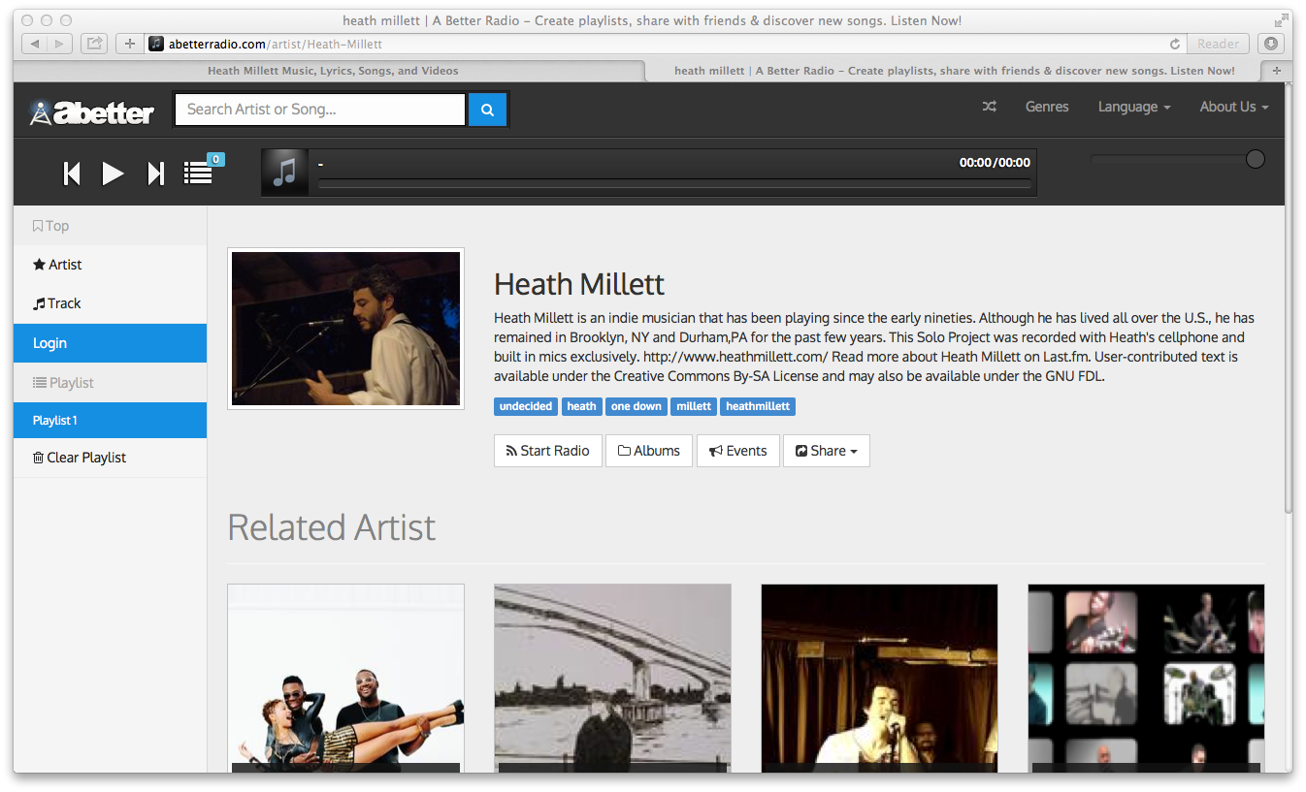The width and height of the screenshot is (1306, 792).
Task: Click the Heath Millett heading
Action: [579, 284]
